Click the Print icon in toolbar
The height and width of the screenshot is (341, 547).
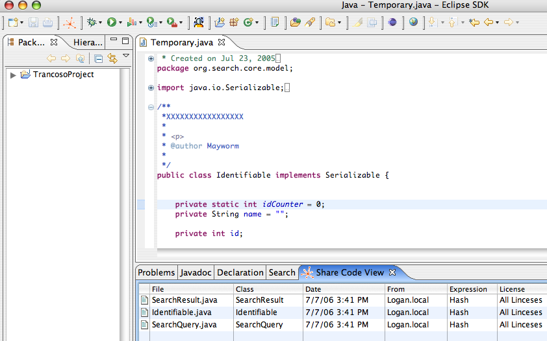48,23
